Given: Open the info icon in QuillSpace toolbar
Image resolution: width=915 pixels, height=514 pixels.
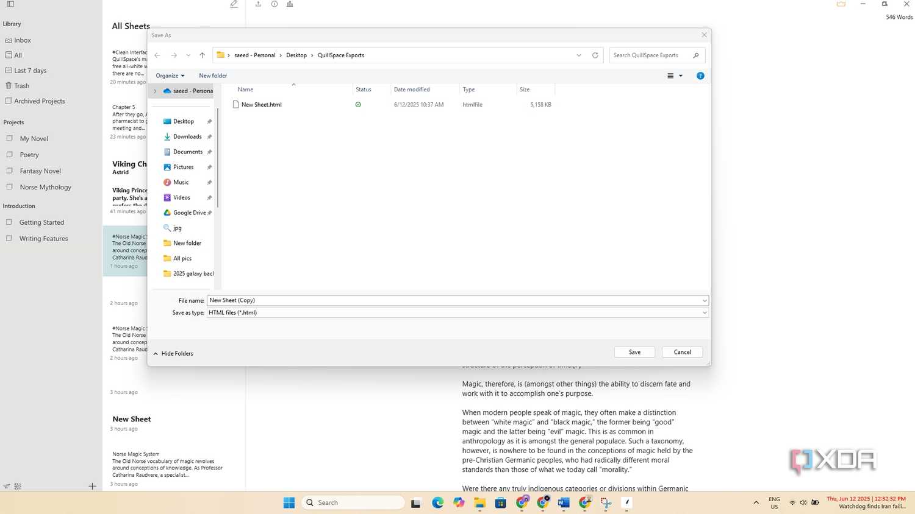Looking at the screenshot, I should (274, 4).
